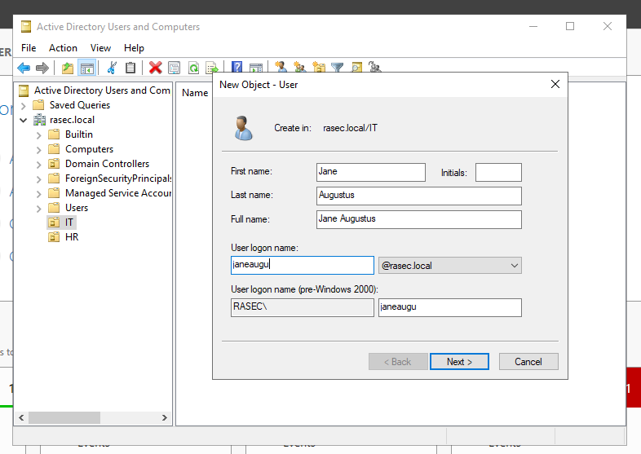
Task: Click in the Last name field
Action: (x=419, y=196)
